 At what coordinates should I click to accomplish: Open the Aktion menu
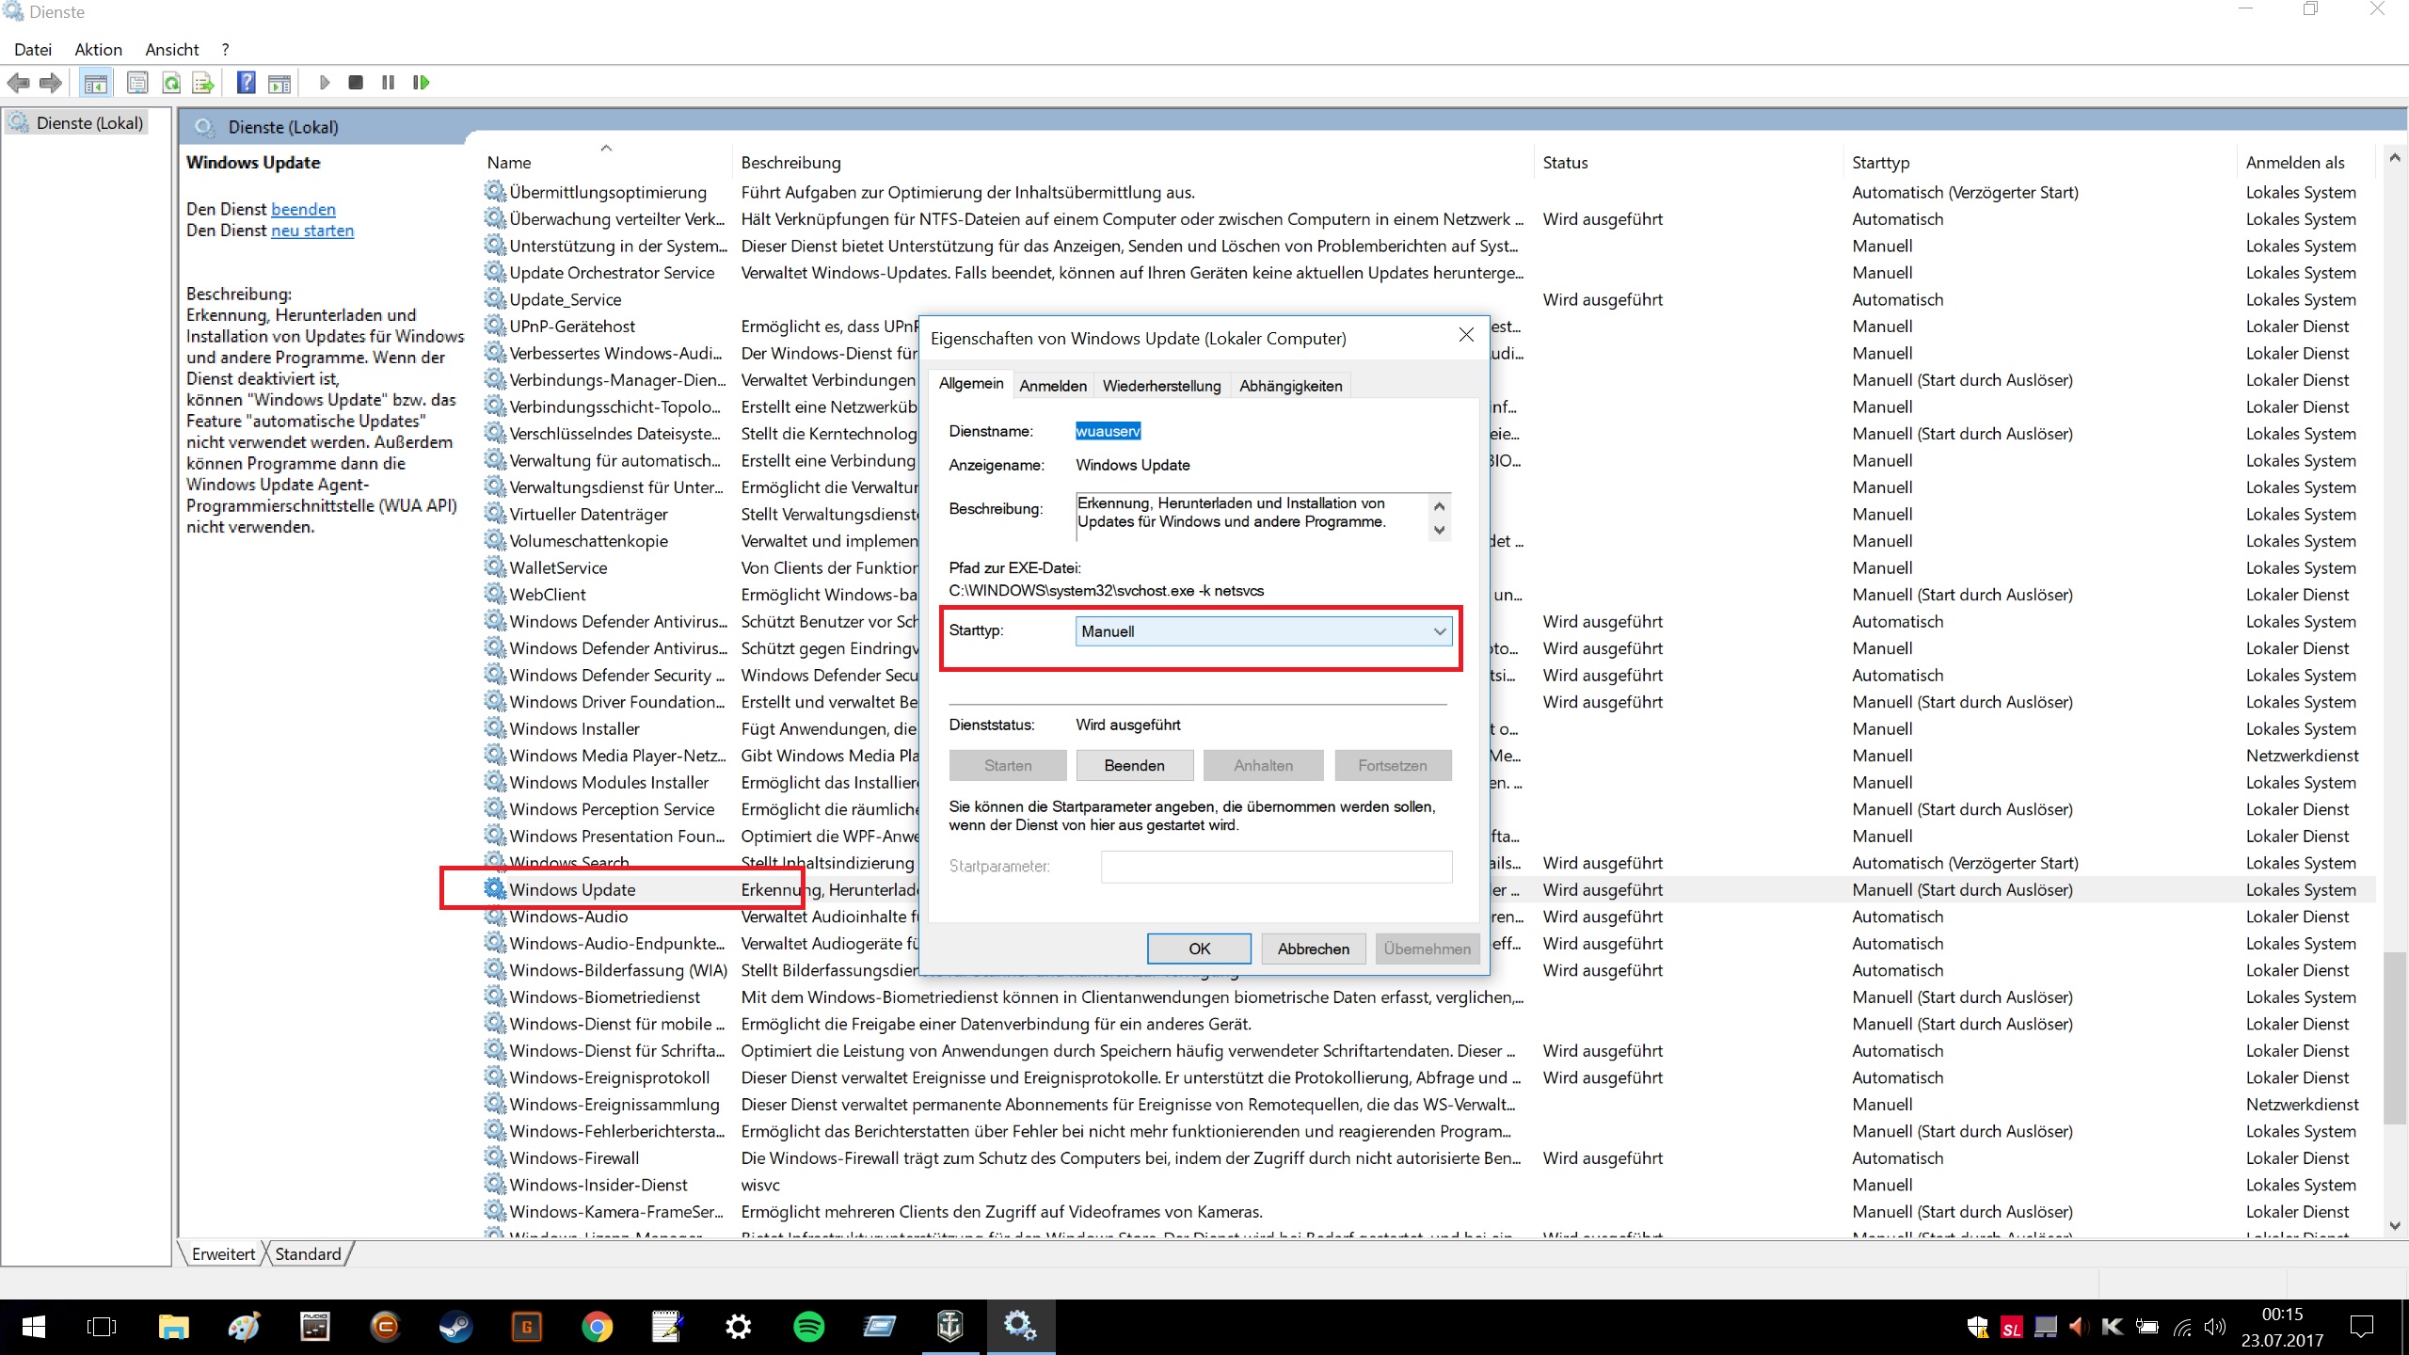point(98,50)
